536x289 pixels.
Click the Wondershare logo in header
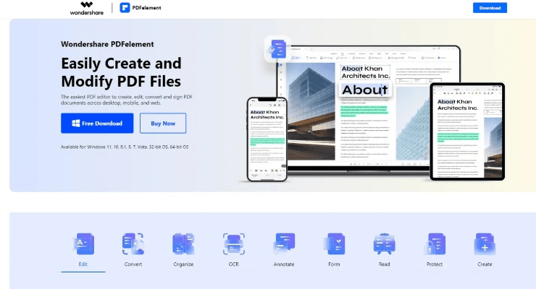[x=87, y=9]
